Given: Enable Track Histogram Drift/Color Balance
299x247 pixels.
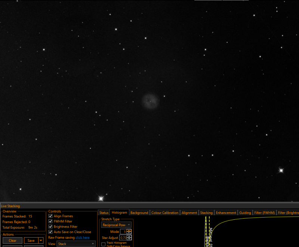Looking at the screenshot, I should point(104,244).
